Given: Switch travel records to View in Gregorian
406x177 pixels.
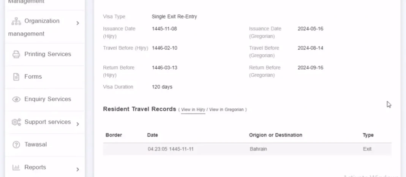Looking at the screenshot, I should pyautogui.click(x=227, y=110).
